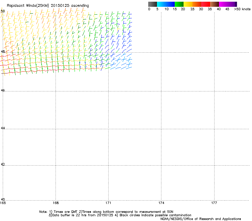Click the latitude label '40'
The image size is (252, 221).
(3, 200)
